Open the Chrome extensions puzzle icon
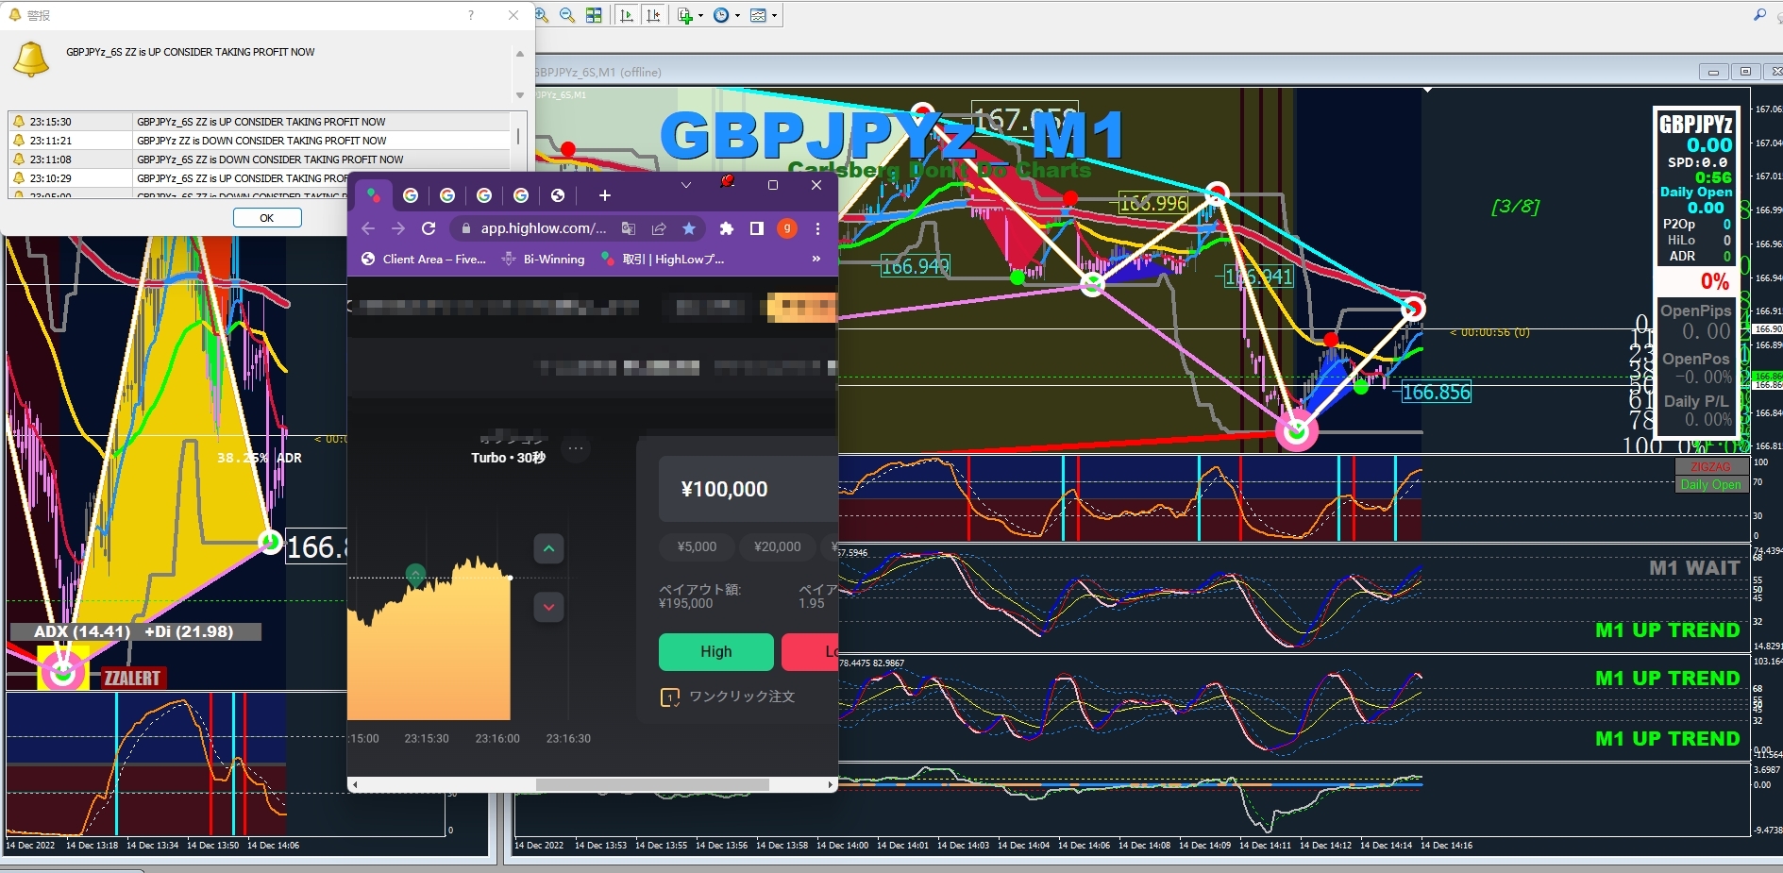 pyautogui.click(x=726, y=228)
